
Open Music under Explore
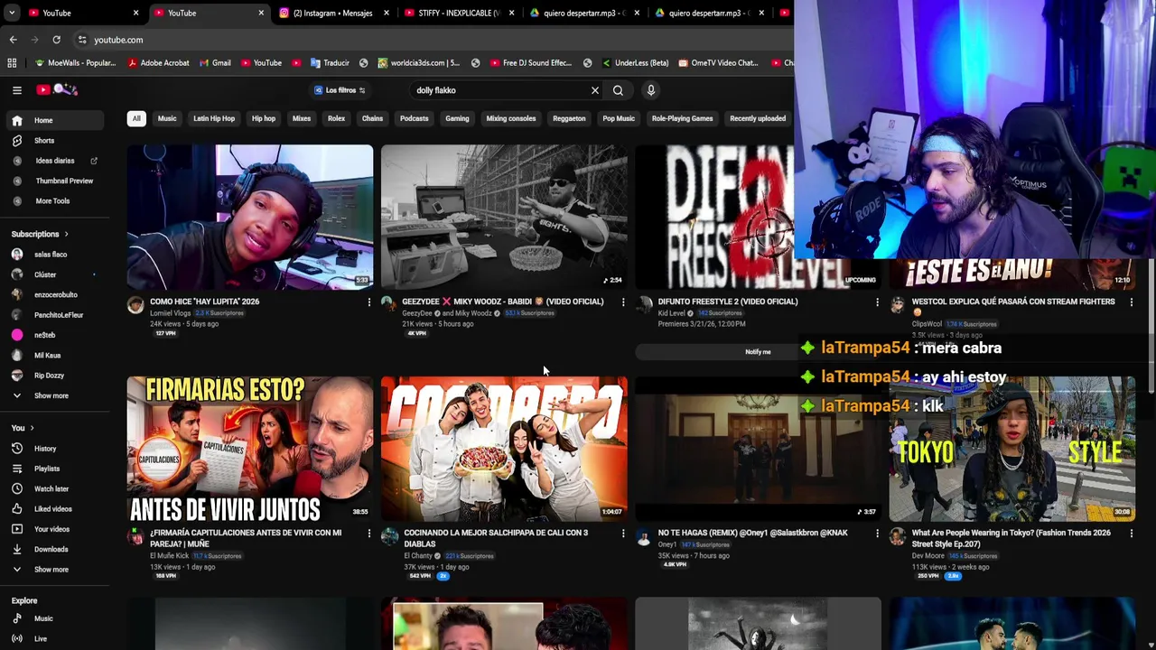coord(54,618)
